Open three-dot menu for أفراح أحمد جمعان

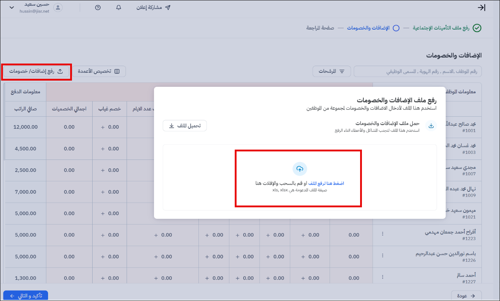click(382, 235)
